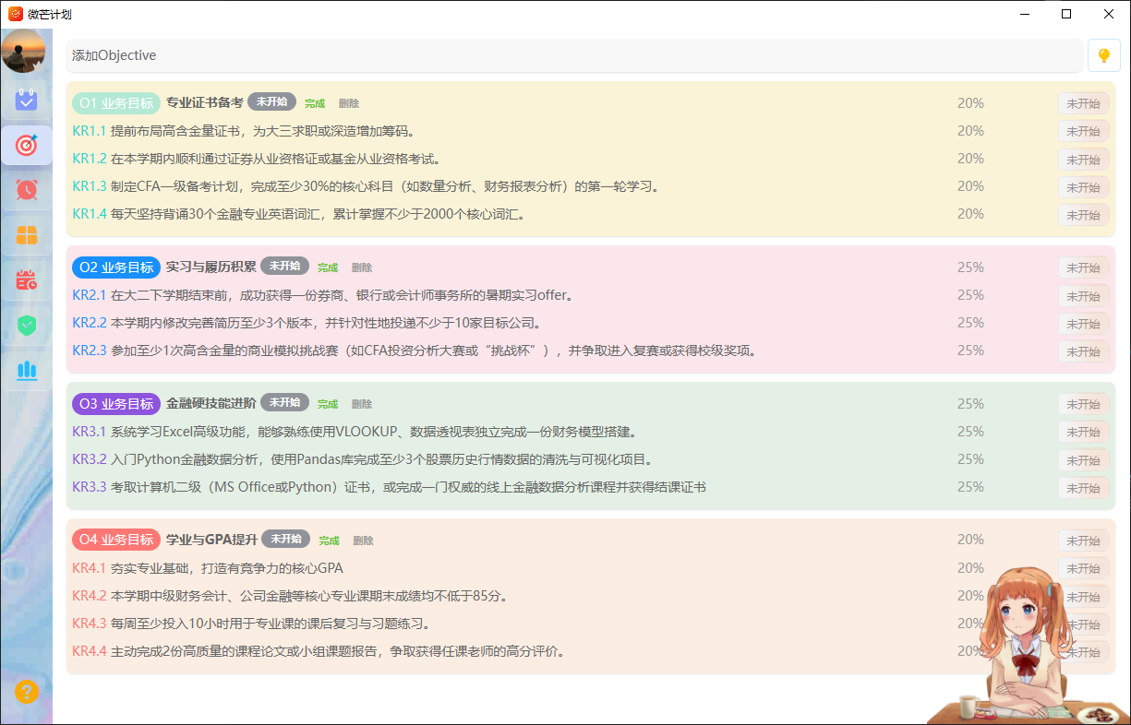Image resolution: width=1131 pixels, height=725 pixels.
Task: Click the O4 业务目标 badge
Action: pos(116,540)
